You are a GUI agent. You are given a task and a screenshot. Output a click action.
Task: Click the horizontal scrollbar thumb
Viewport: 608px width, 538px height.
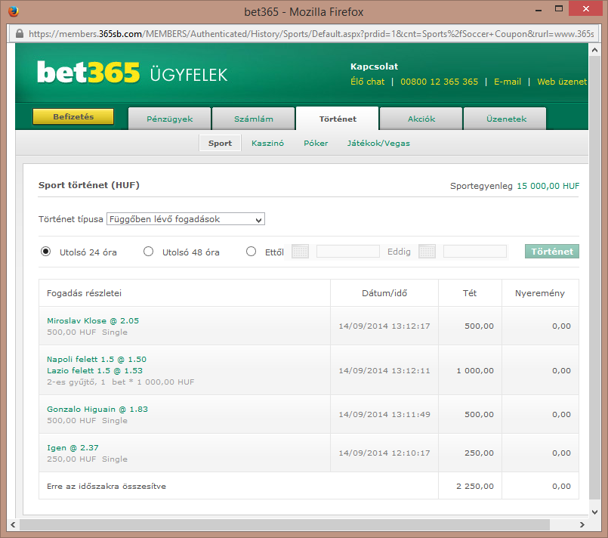coord(285,525)
